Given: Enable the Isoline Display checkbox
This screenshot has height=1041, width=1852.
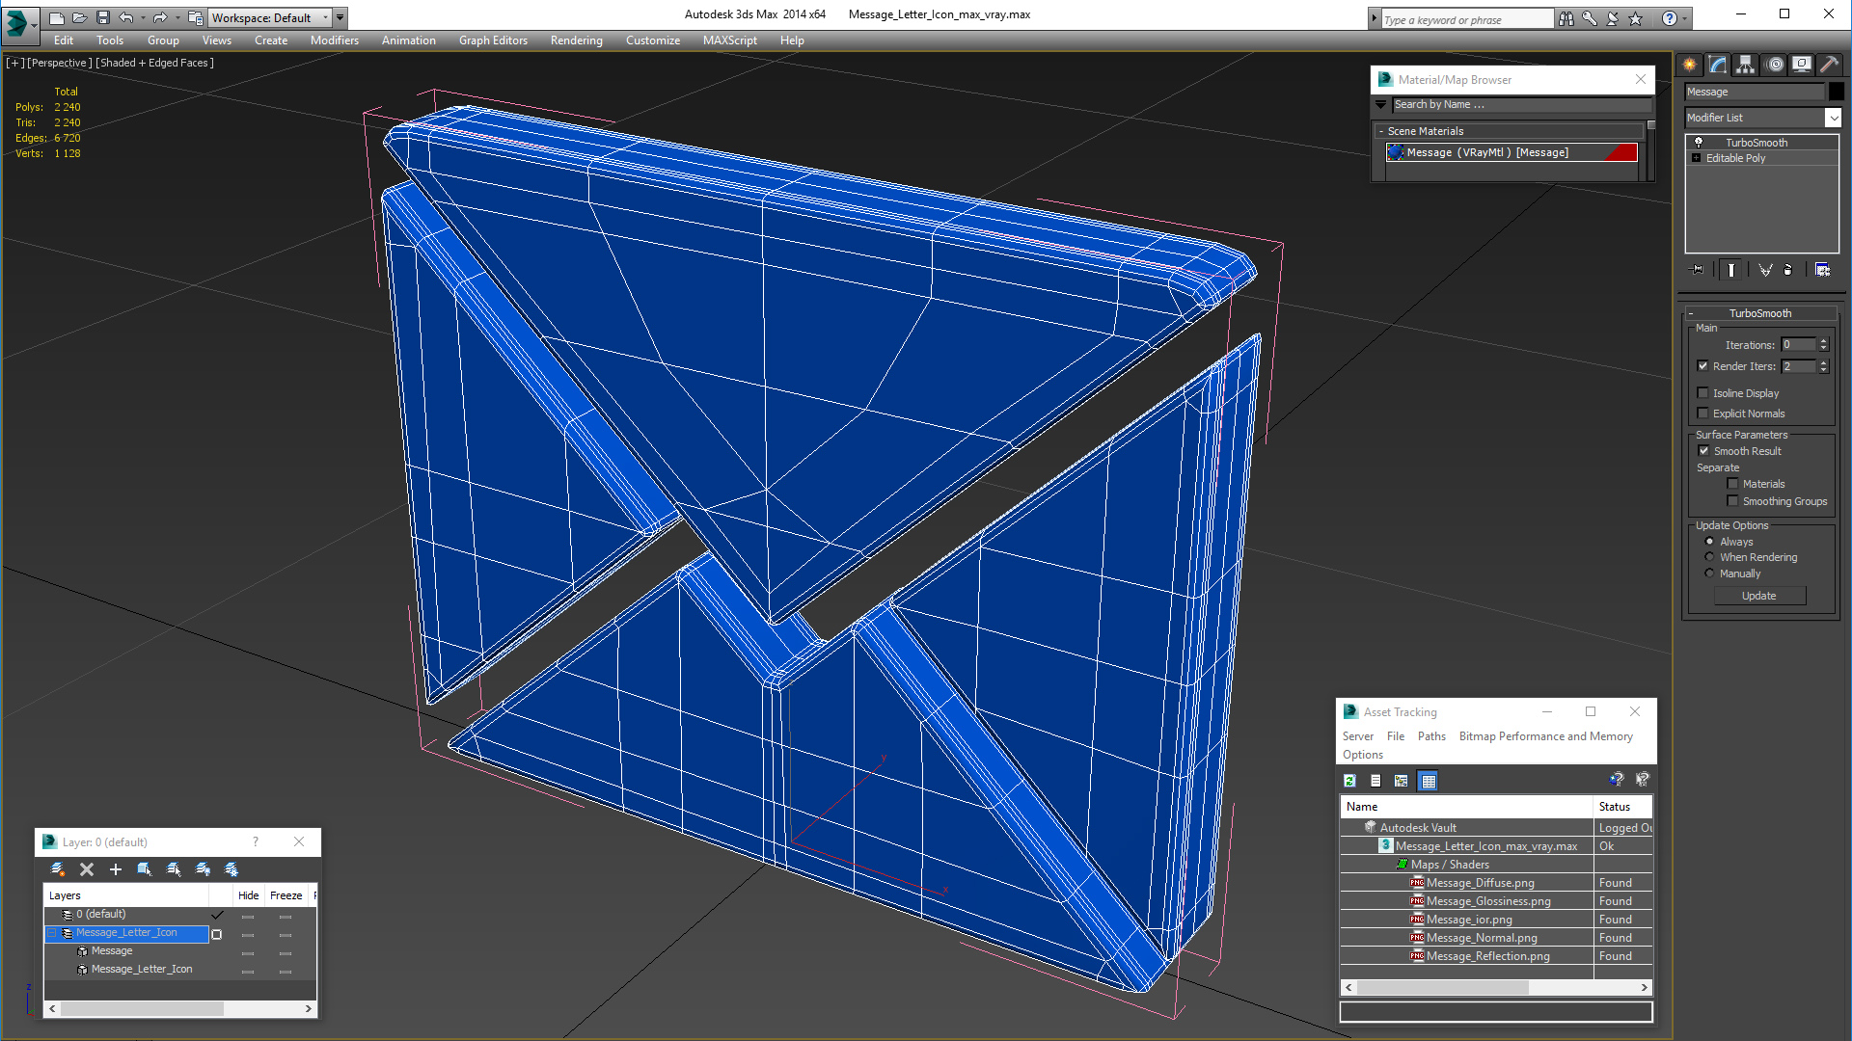Looking at the screenshot, I should tap(1703, 393).
